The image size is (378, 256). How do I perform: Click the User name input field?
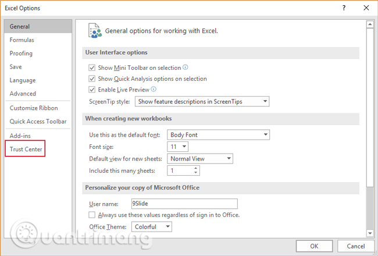[184, 204]
